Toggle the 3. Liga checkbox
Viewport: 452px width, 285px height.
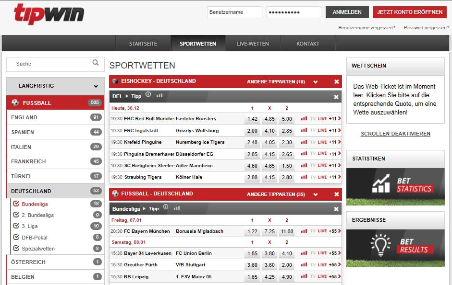point(16,226)
